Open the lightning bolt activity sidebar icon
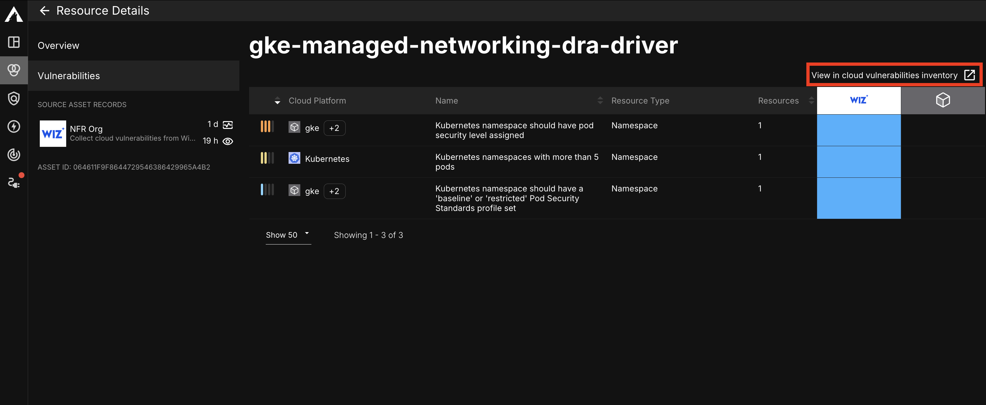 tap(14, 126)
